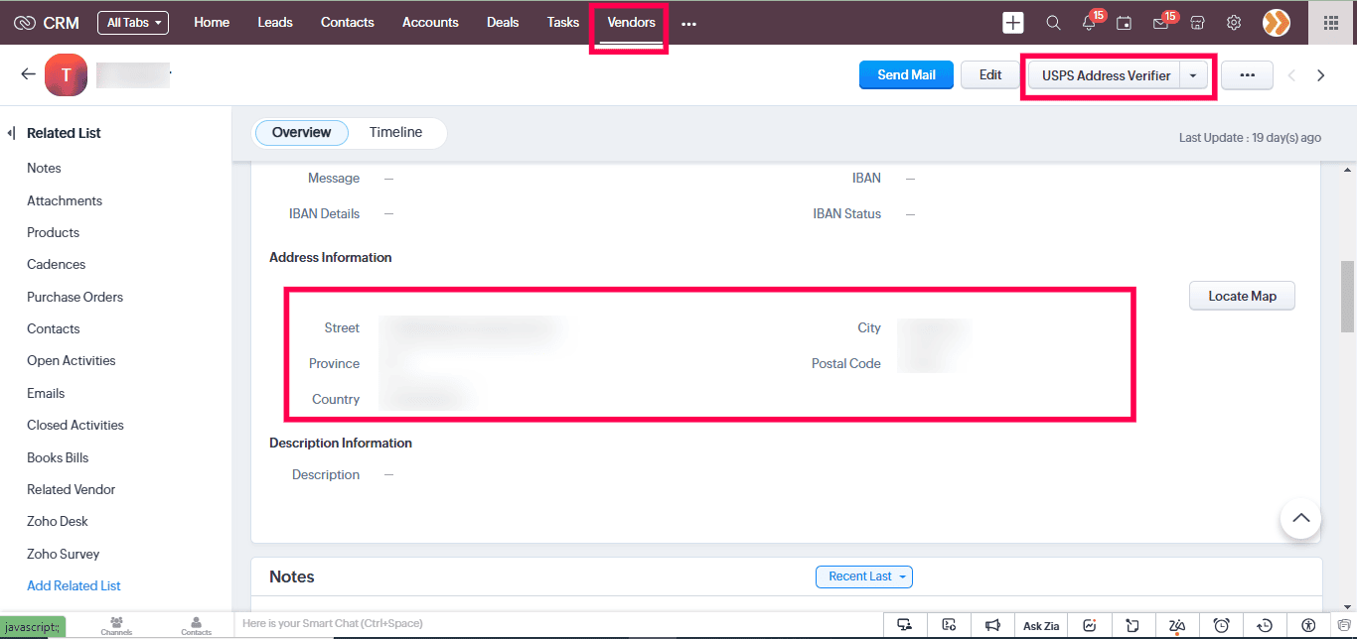Open the Deals tab
1357x639 pixels.
(503, 22)
